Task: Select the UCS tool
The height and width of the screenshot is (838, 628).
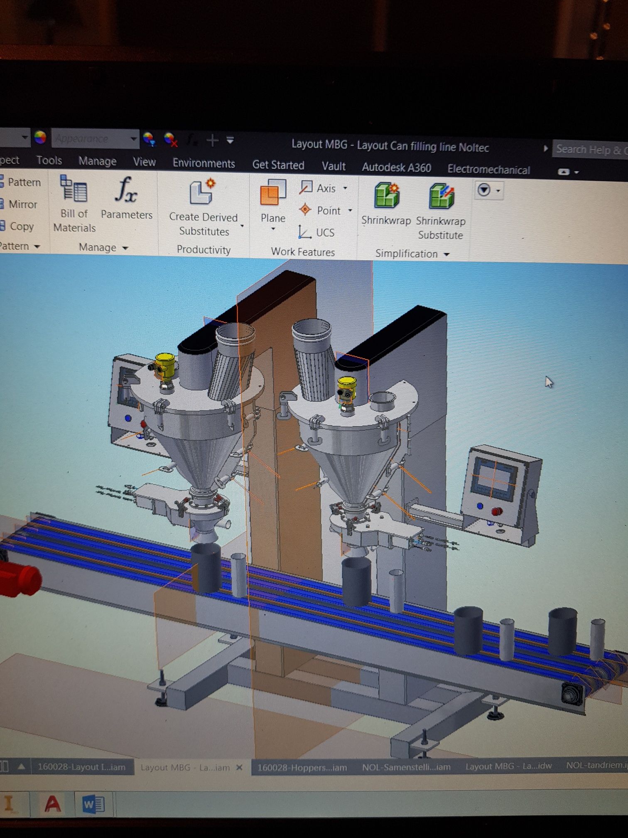Action: click(x=316, y=232)
